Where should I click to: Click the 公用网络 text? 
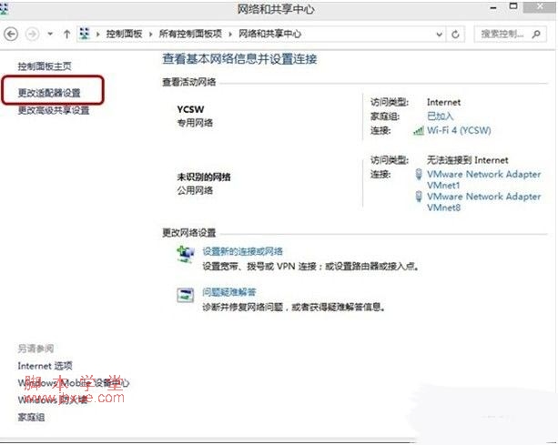point(195,191)
